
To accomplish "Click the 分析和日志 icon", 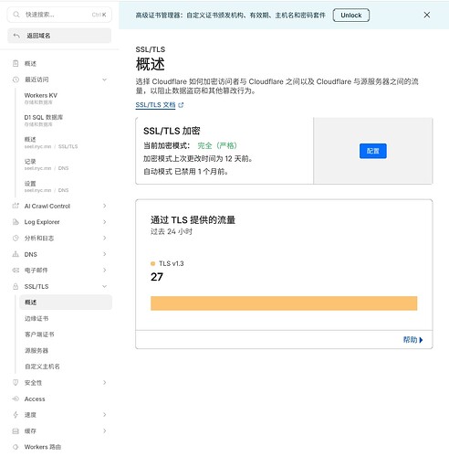I will point(16,238).
